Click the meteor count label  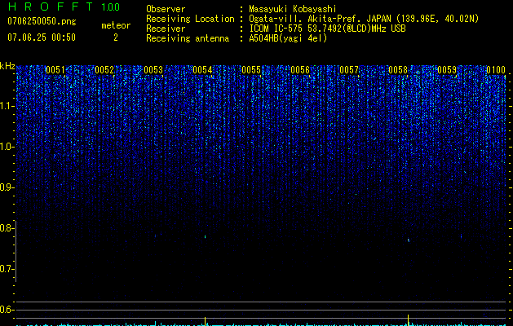pyautogui.click(x=116, y=25)
